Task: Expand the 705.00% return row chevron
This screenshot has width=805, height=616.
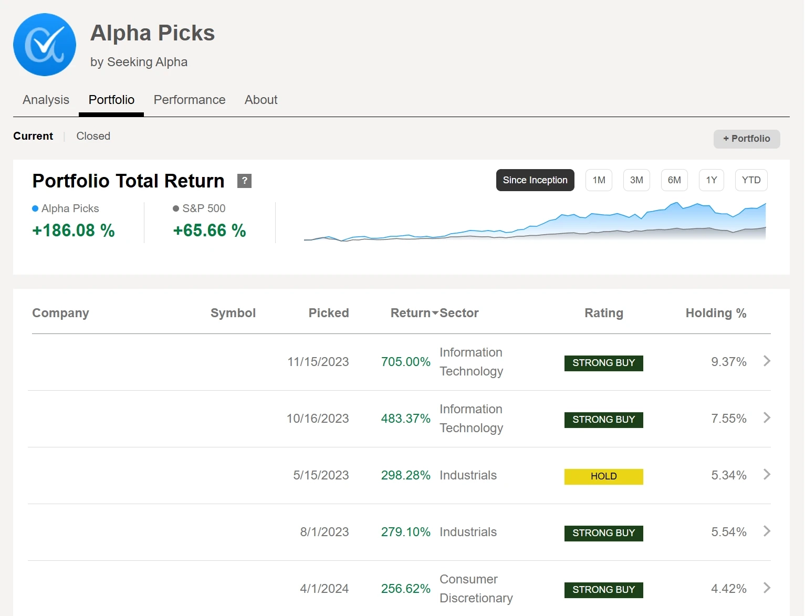Action: click(767, 361)
